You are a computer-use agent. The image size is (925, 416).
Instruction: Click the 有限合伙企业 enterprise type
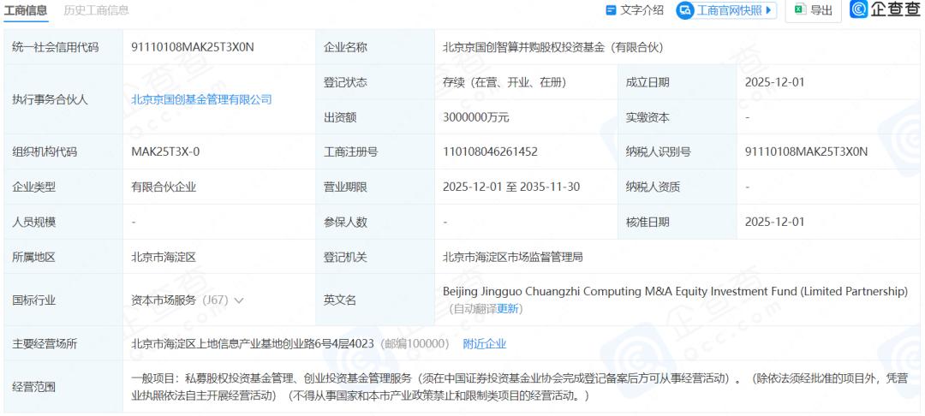coord(164,187)
